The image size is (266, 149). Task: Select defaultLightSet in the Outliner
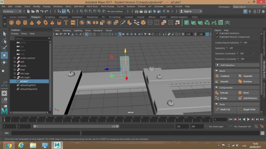click(28, 85)
